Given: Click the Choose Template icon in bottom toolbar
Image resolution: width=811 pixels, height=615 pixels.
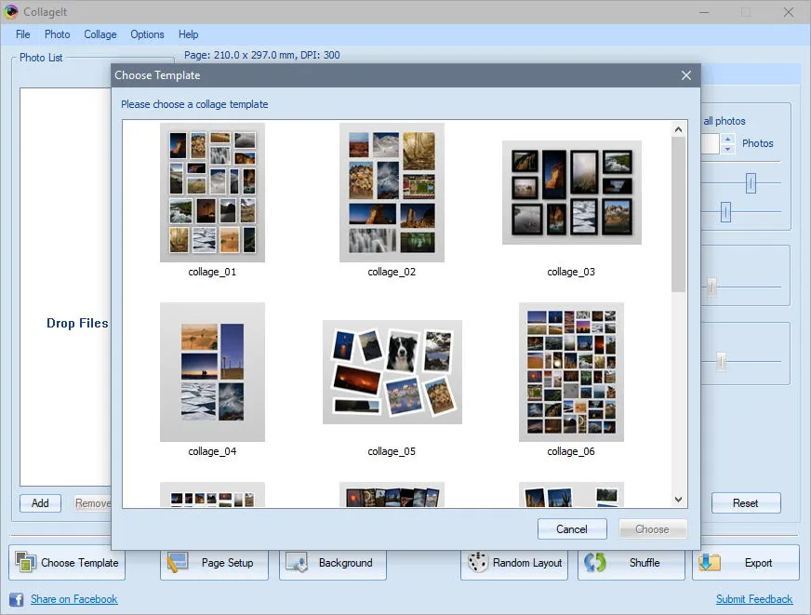Looking at the screenshot, I should tap(25, 562).
